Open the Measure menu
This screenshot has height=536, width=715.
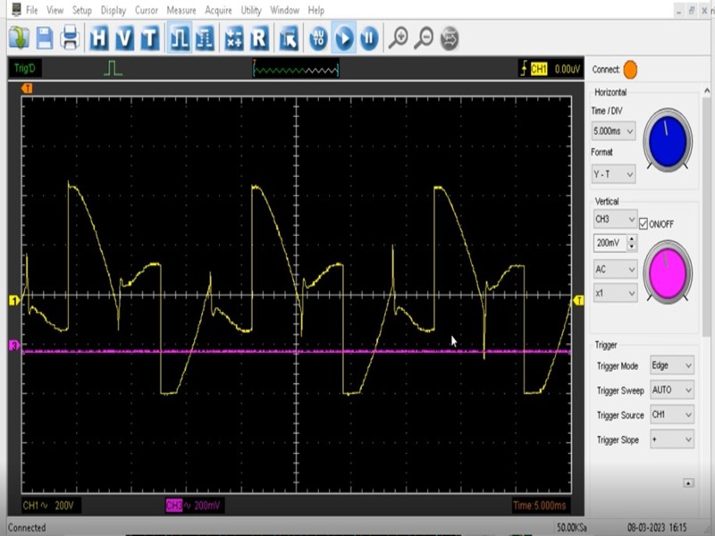click(x=181, y=10)
